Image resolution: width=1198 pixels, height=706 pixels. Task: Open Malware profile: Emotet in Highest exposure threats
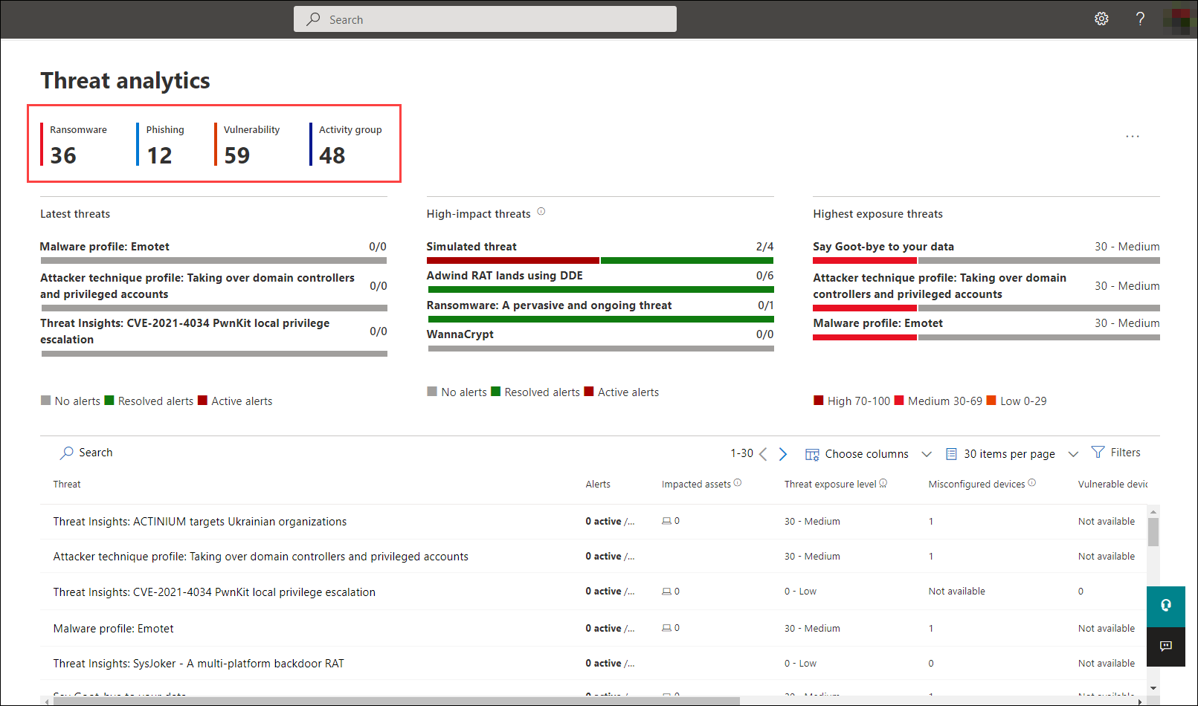878,323
